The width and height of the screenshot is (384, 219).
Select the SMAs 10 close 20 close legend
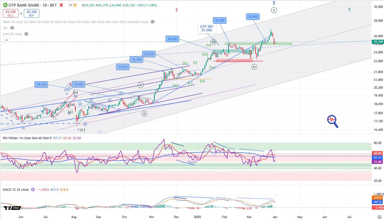tap(75, 22)
